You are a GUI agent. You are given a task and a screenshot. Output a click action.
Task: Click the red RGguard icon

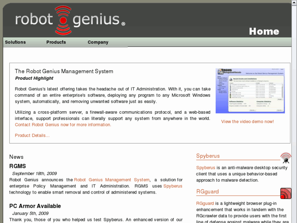coord(286,194)
